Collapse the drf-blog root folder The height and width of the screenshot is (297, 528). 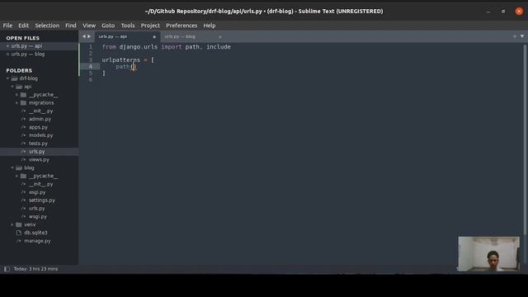pyautogui.click(x=7, y=78)
